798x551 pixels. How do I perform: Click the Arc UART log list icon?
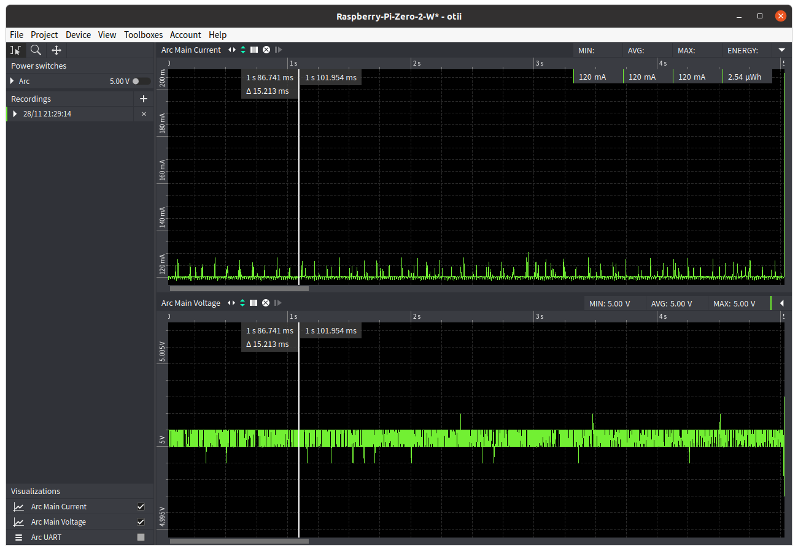pos(19,538)
